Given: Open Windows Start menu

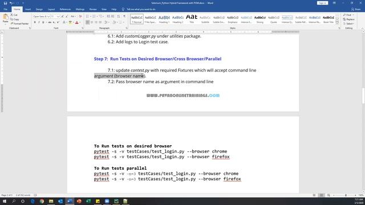Looking at the screenshot, I should point(4,201).
